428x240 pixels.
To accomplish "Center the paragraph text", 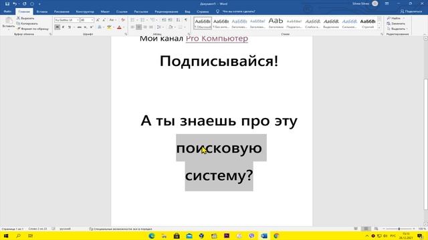I will pyautogui.click(x=138, y=27).
